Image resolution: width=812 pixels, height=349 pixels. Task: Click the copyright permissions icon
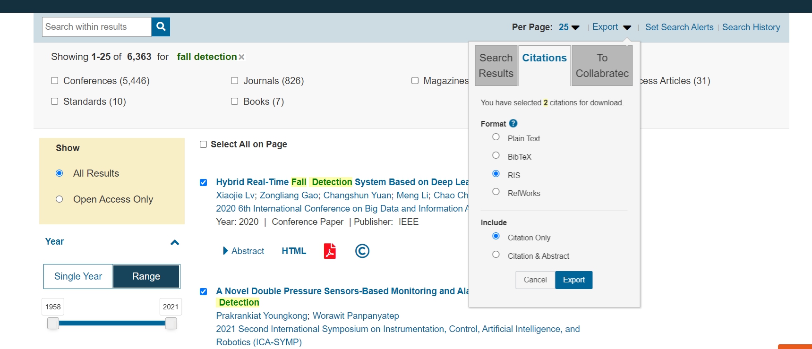[x=362, y=251]
